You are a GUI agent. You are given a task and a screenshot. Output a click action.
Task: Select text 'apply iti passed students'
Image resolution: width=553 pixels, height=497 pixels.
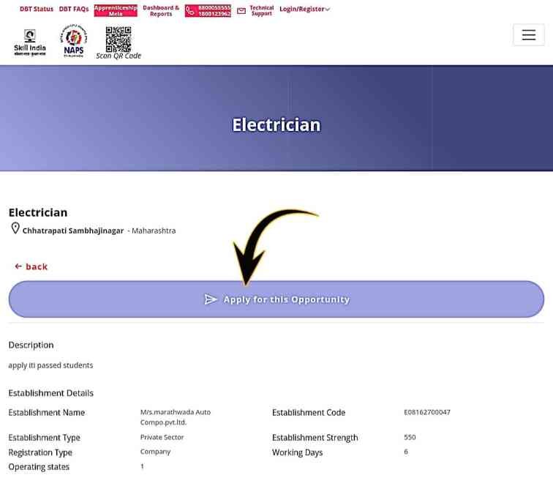point(50,365)
